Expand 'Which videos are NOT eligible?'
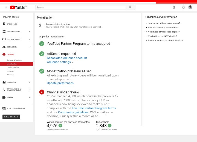The image size is (197, 142). click(x=161, y=36)
